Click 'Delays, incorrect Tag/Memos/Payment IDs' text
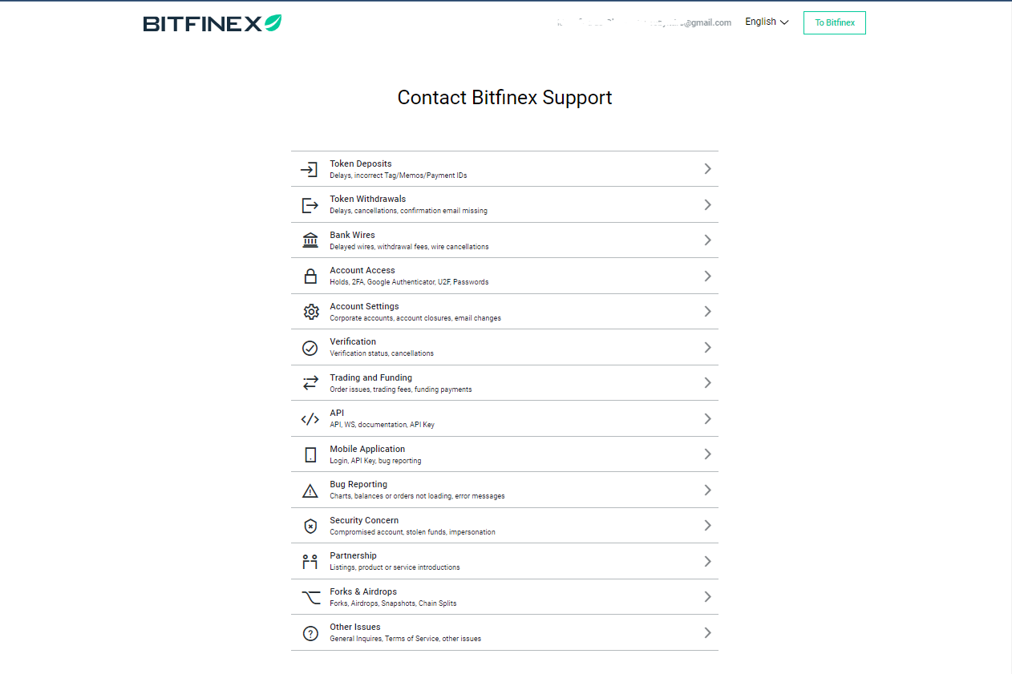The height and width of the screenshot is (674, 1012). tap(399, 176)
